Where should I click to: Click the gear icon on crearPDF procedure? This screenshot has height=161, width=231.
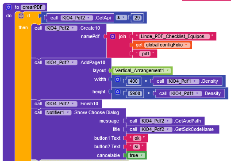[x=8, y=7]
